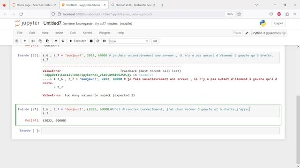Restart kernel and run all icon
Screen dimensions: 300x168
105,41
